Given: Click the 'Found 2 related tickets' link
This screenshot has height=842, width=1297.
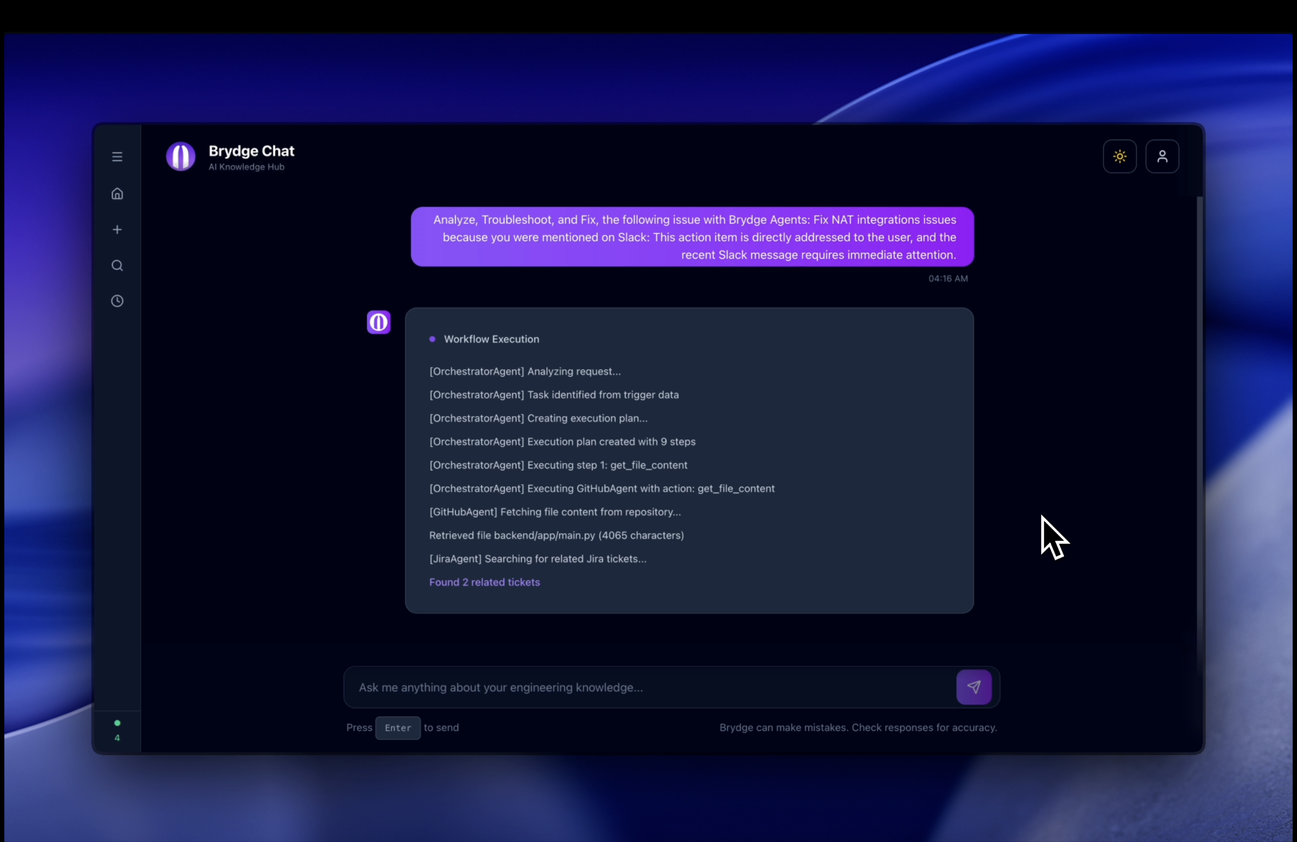Looking at the screenshot, I should pos(484,582).
